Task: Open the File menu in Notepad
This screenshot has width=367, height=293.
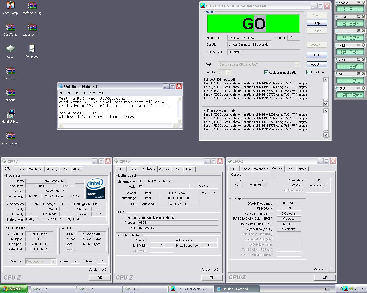Action: (x=62, y=93)
